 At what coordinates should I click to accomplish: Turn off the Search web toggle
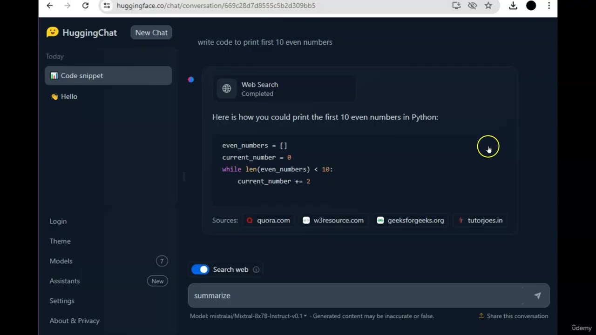(200, 269)
